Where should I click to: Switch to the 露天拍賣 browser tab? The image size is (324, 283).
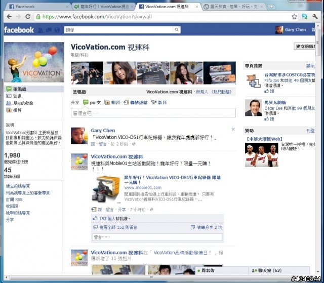(x=233, y=7)
